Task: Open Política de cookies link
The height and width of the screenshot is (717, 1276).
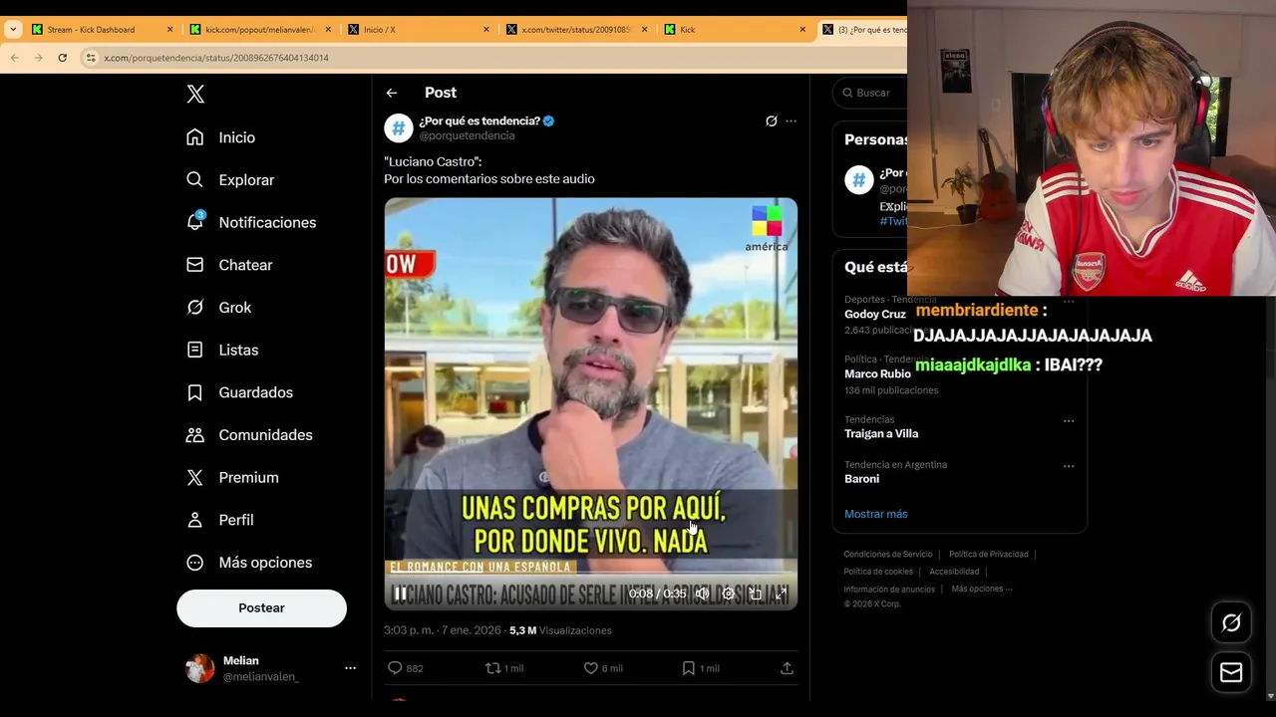Action: (x=878, y=572)
